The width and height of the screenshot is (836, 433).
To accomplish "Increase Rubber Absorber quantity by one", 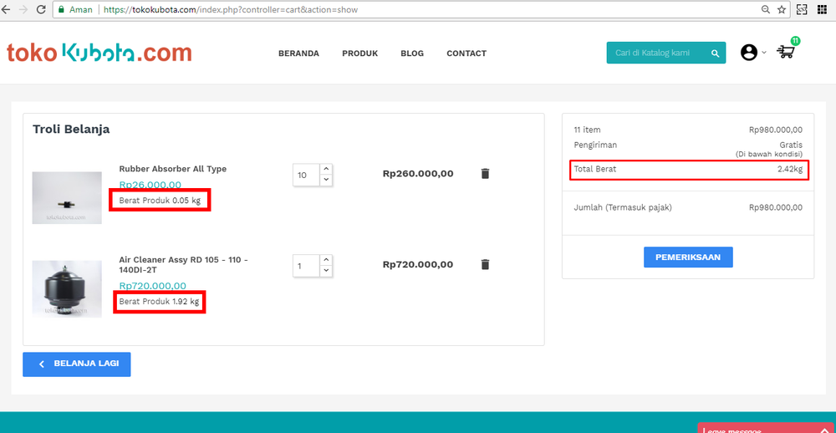I will point(326,169).
